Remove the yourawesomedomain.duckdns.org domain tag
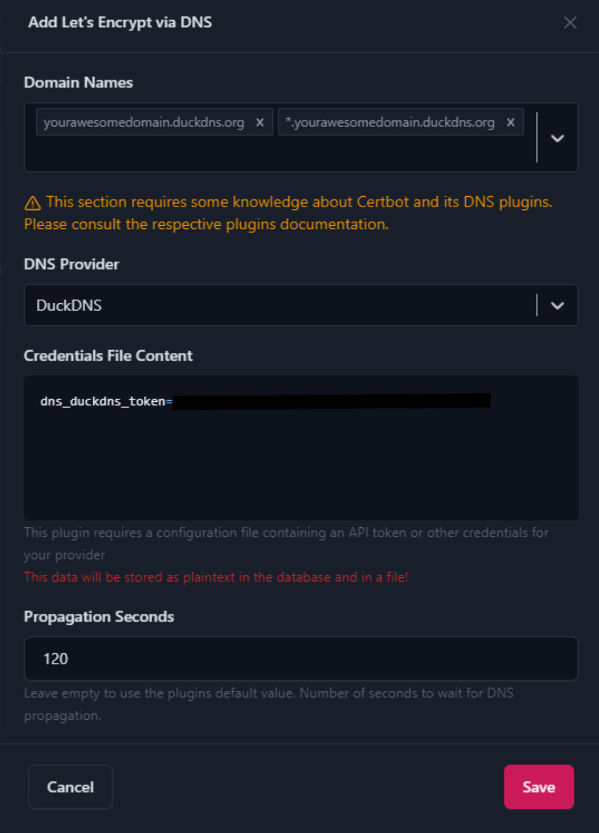The image size is (599, 833). click(x=260, y=122)
